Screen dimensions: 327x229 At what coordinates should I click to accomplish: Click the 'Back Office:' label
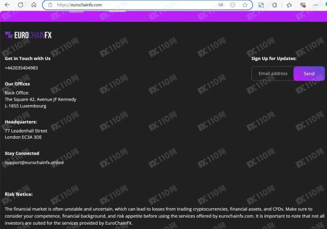click(17, 93)
